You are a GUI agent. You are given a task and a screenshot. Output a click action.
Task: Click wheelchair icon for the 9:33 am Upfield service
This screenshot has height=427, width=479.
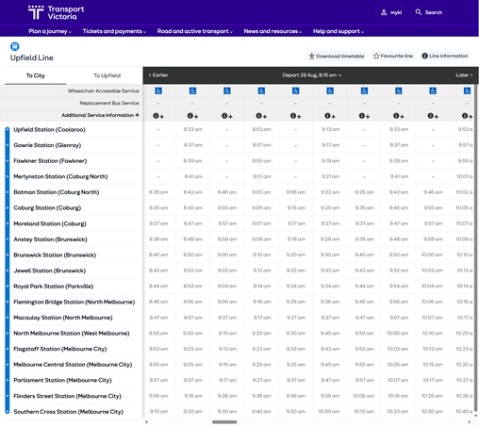[399, 90]
